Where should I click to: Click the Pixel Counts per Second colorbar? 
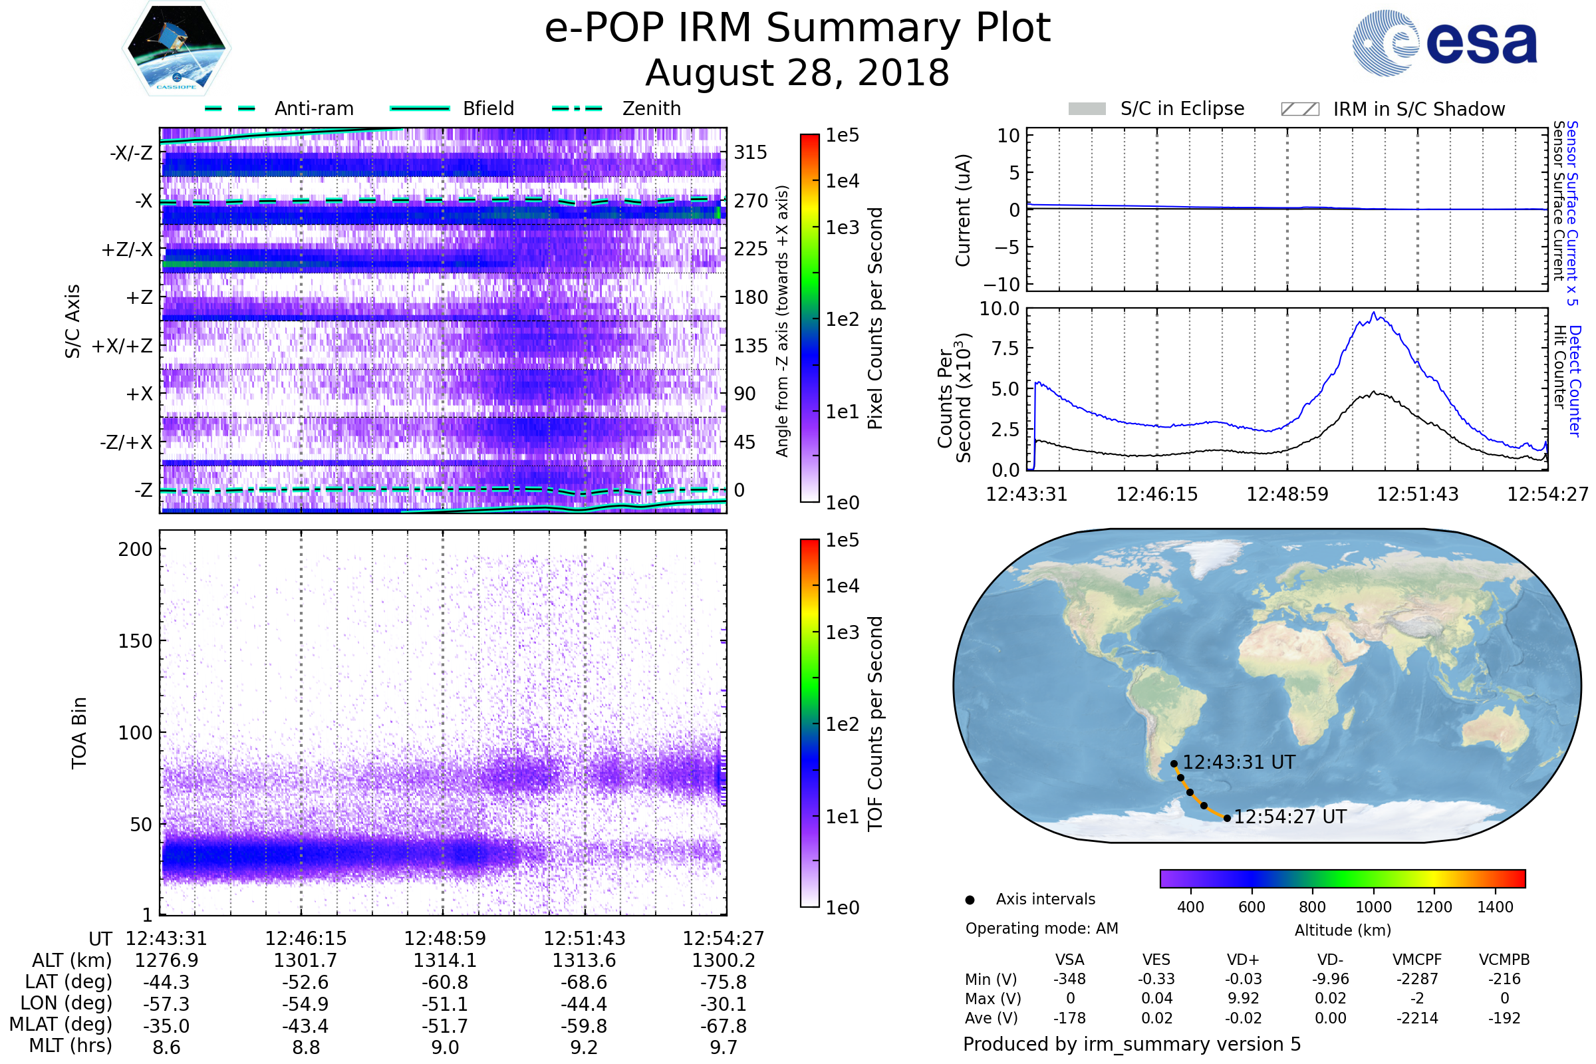pyautogui.click(x=809, y=319)
